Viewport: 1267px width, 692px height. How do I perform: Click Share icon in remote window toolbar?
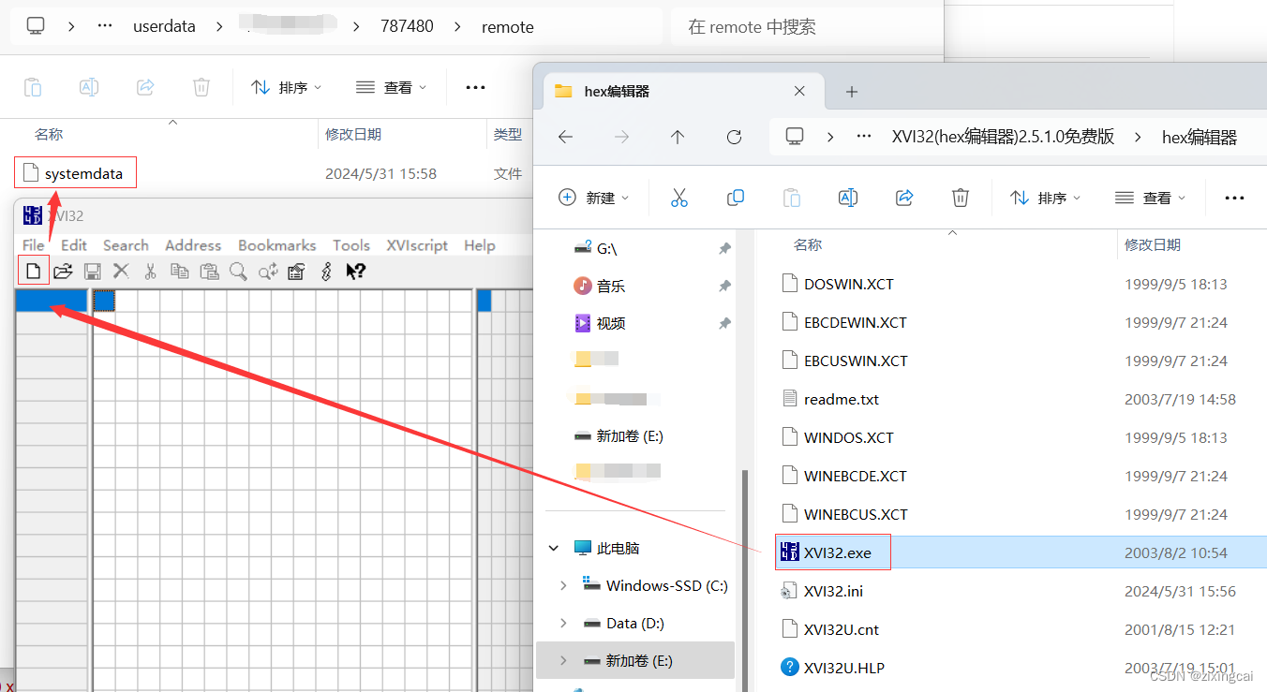(145, 87)
